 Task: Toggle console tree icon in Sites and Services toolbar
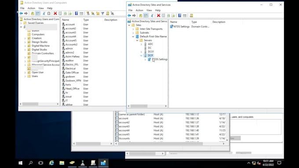click(146, 15)
